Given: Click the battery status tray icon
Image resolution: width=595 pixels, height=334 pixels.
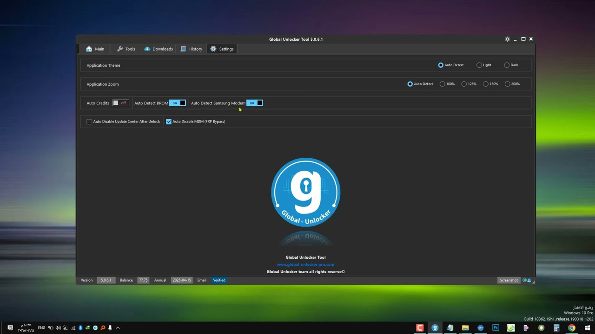Looking at the screenshot, I should point(51,328).
